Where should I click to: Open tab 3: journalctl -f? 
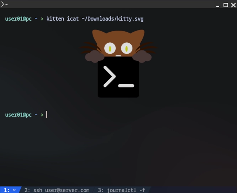tap(122, 190)
